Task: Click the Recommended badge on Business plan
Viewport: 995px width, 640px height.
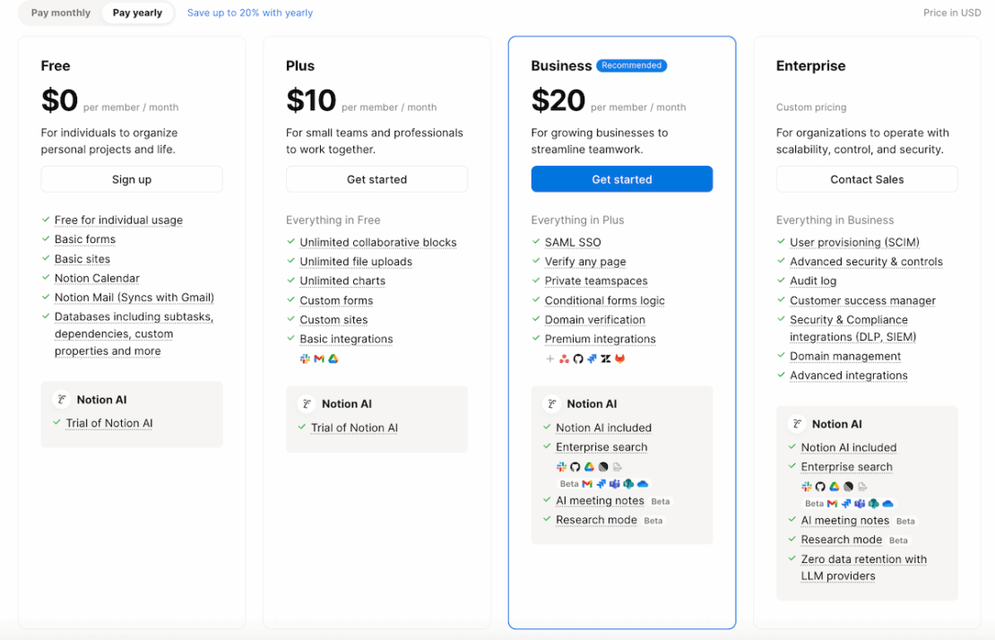Action: (x=631, y=65)
